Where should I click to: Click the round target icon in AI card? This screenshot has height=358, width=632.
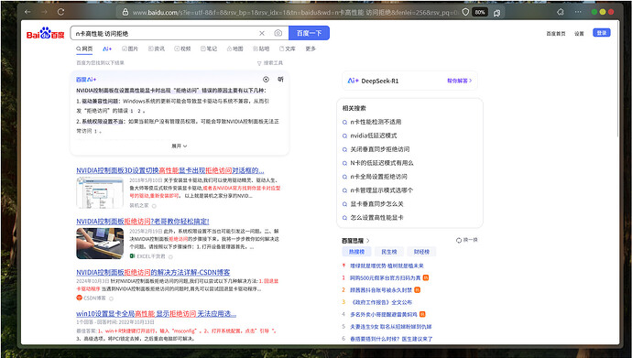click(x=266, y=80)
